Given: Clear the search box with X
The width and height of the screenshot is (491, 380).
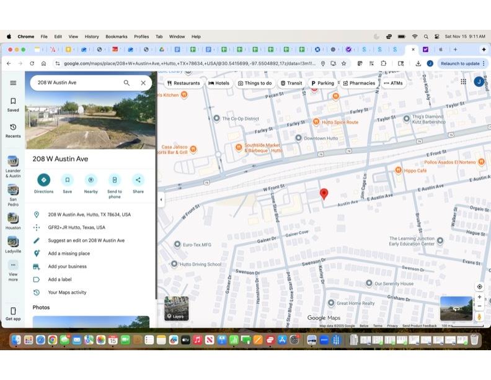Looking at the screenshot, I should click(143, 83).
